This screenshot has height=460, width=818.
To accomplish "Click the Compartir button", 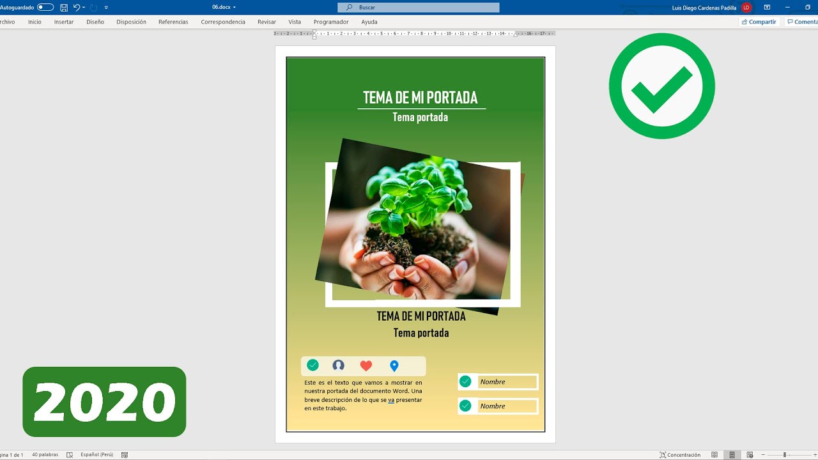I will click(759, 22).
